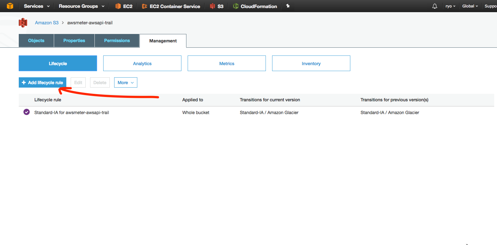Open the S3 shortcut in top bar
The height and width of the screenshot is (245, 497).
[x=217, y=6]
